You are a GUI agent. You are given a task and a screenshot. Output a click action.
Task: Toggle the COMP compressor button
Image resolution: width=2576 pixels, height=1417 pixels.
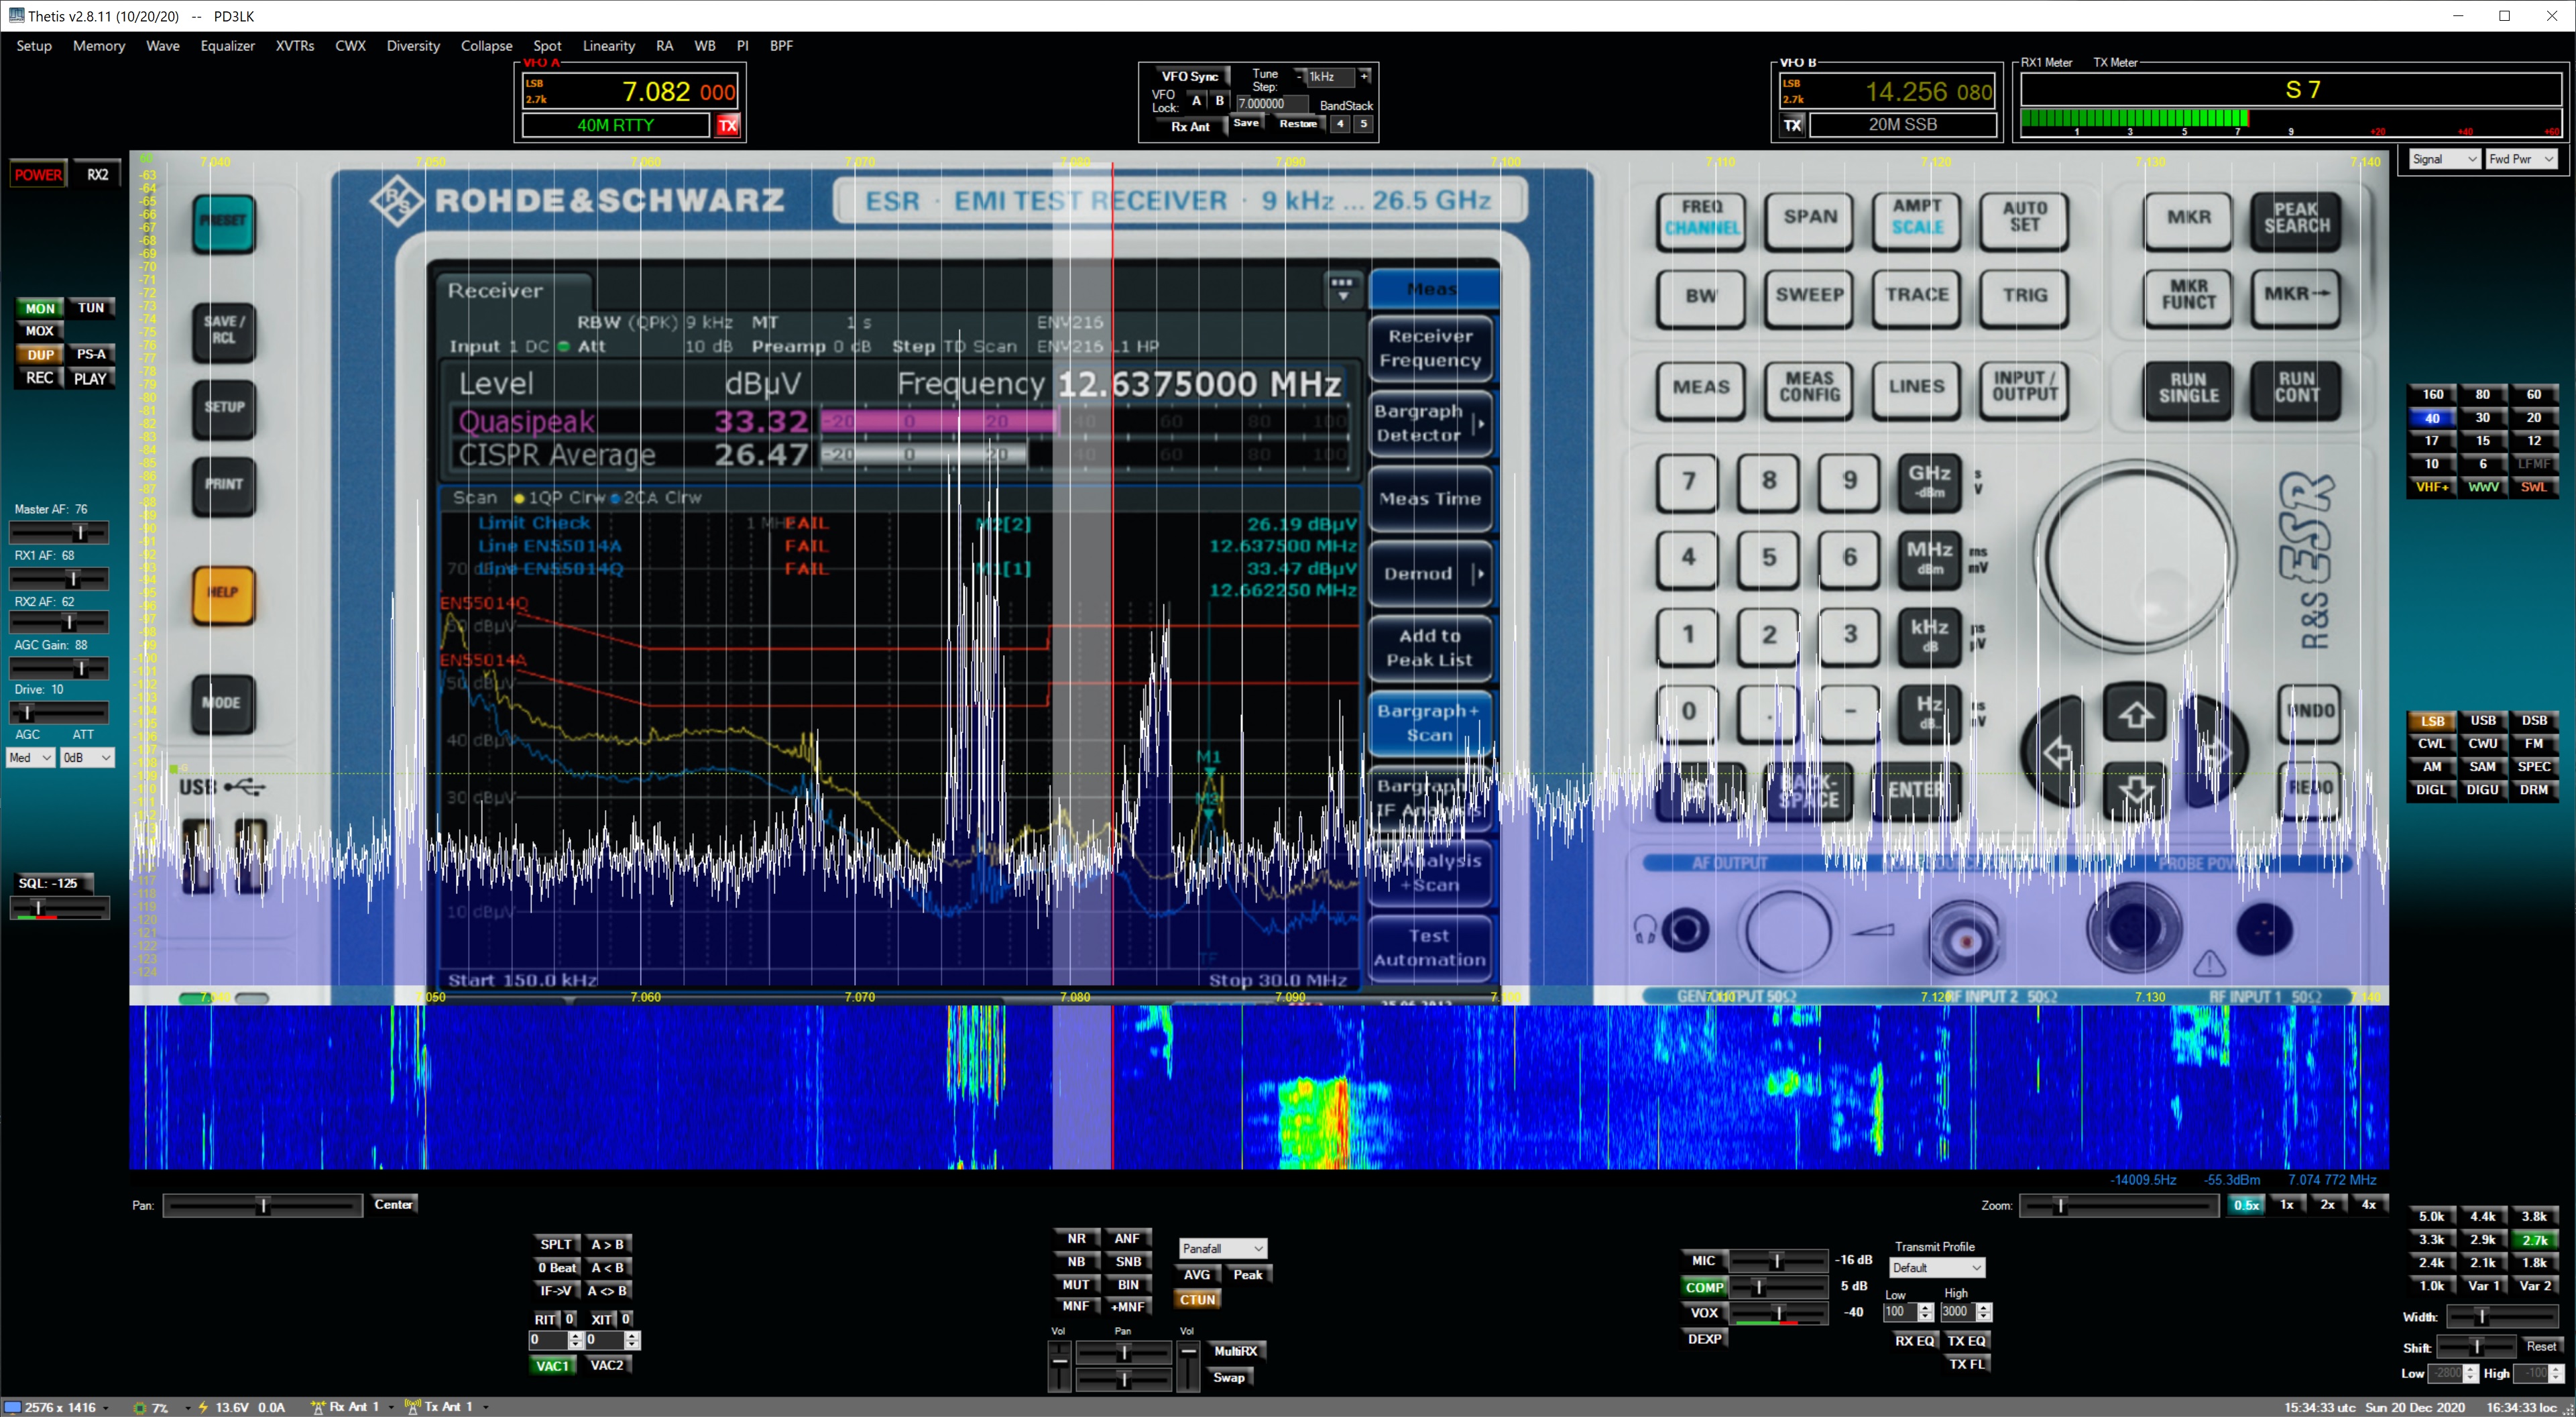click(x=1704, y=1287)
